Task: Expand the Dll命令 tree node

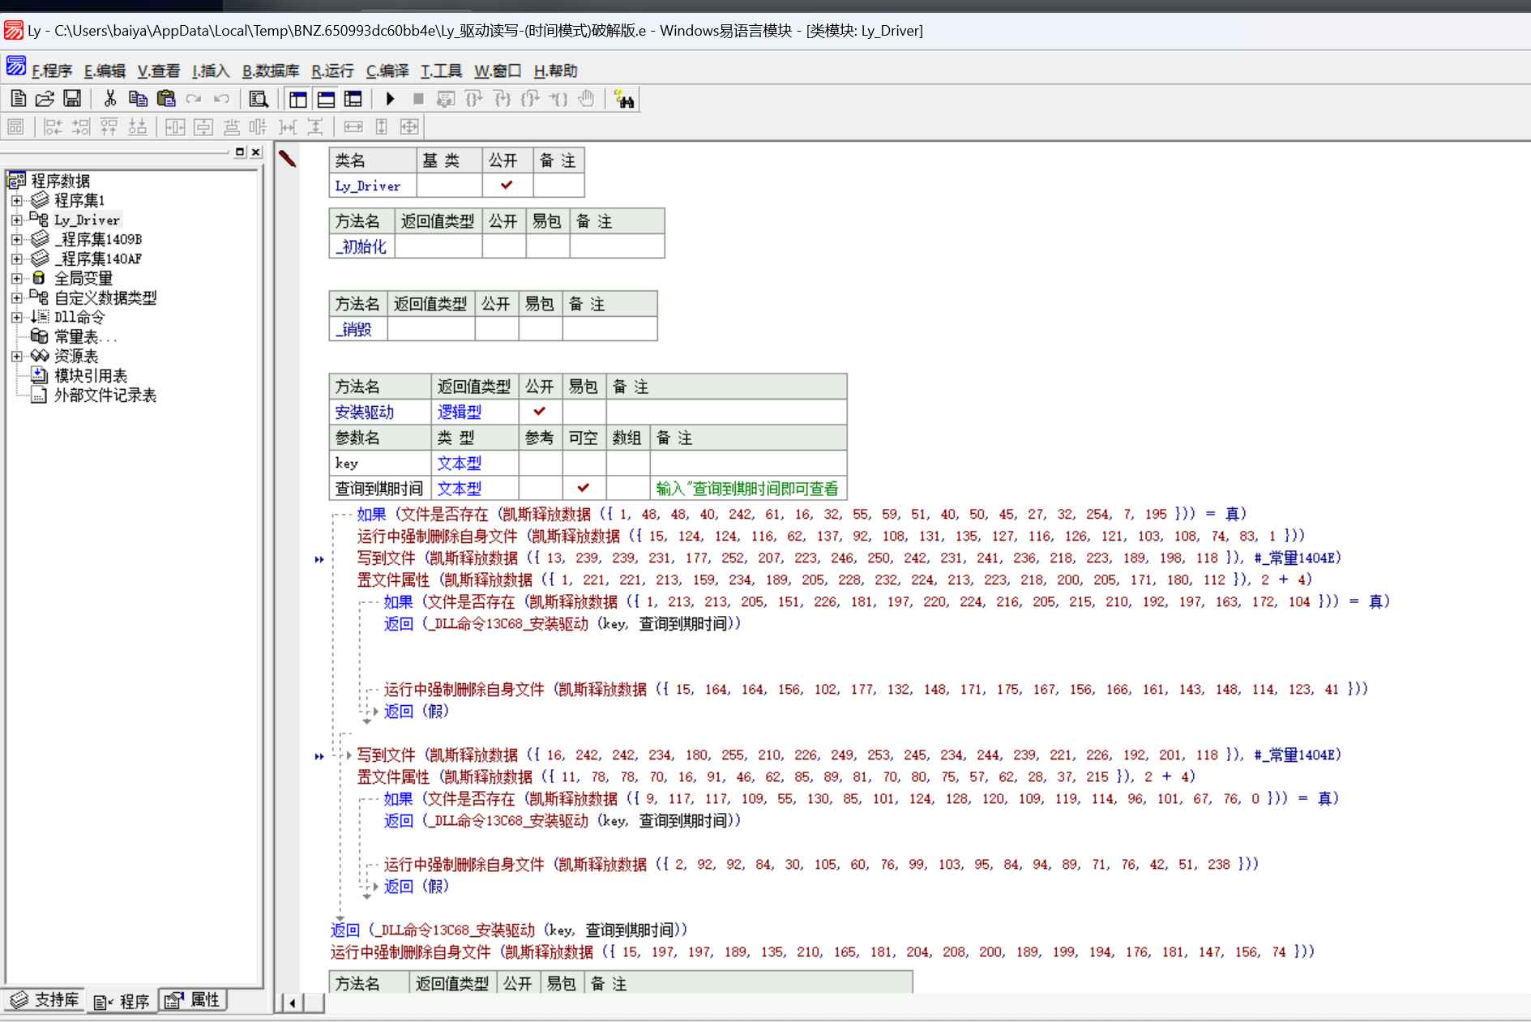Action: pos(16,317)
